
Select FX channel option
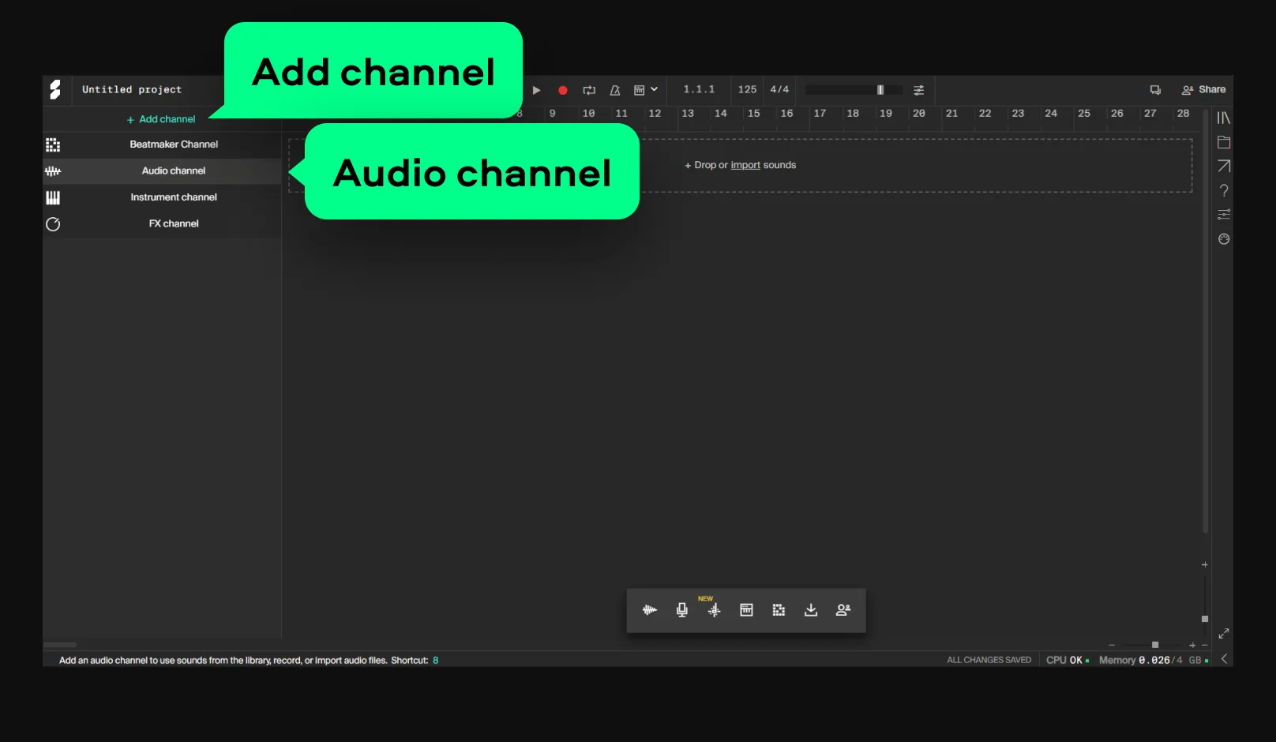click(x=174, y=224)
